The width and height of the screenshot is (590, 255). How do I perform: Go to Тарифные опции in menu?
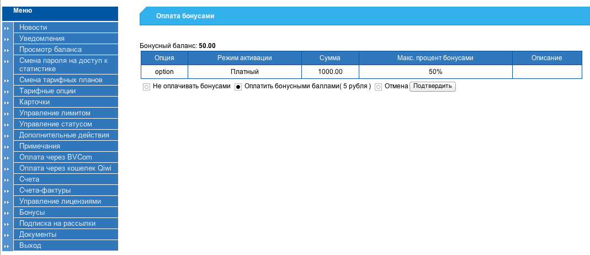[x=47, y=91]
